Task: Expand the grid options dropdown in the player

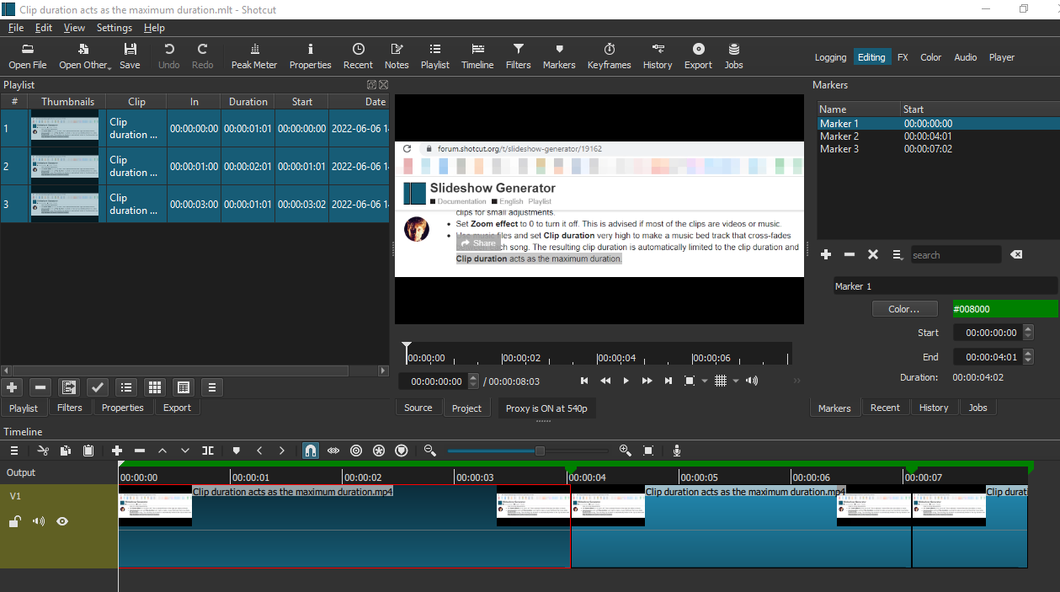Action: click(735, 381)
